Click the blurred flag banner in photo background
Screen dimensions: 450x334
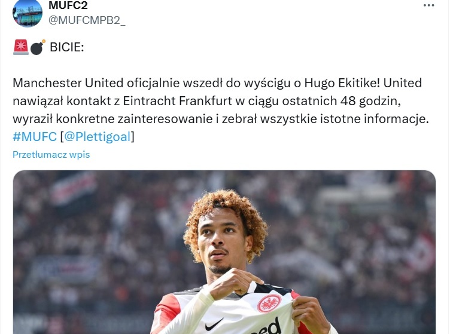coord(74,186)
